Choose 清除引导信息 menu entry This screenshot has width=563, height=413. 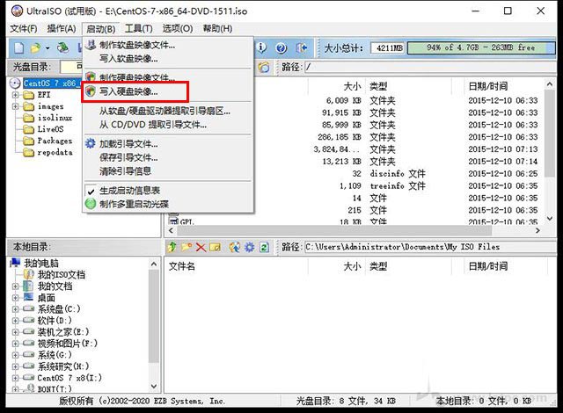(168, 171)
